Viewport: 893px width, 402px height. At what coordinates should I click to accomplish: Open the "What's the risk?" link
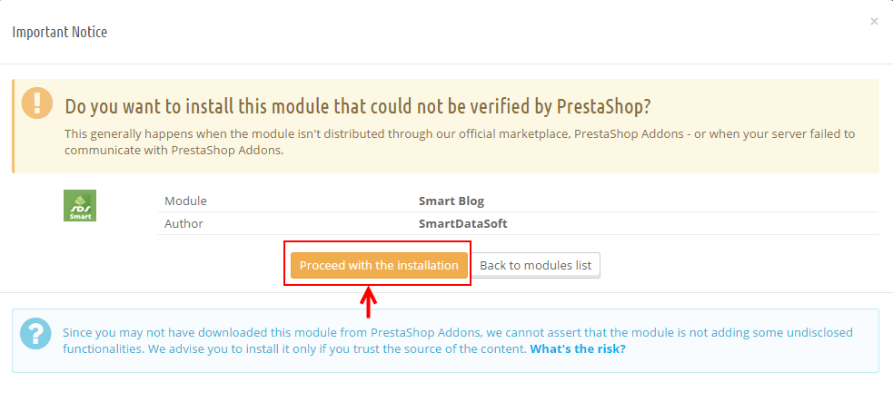point(578,348)
